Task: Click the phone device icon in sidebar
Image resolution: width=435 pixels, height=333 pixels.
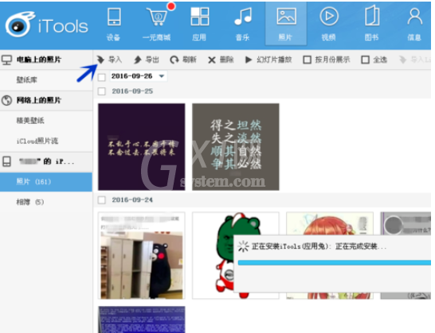Action: (6, 161)
